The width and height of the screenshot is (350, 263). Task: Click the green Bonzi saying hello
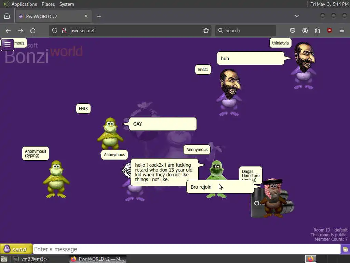pyautogui.click(x=216, y=171)
